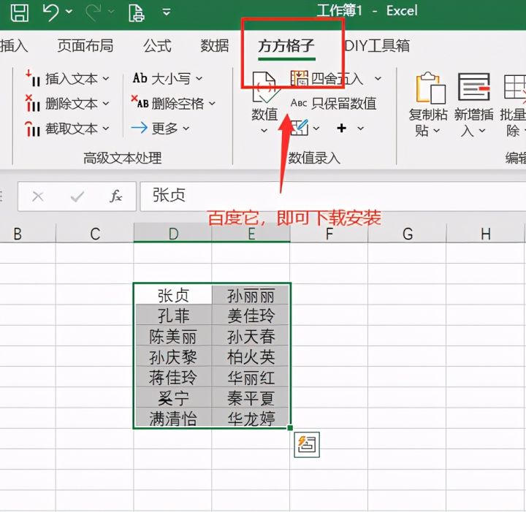The height and width of the screenshot is (512, 526).
Task: Select the 方方格子 tab
Action: (286, 45)
